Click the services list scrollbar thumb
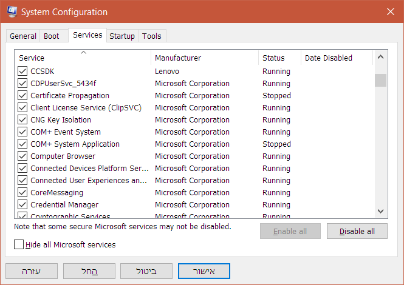Screen dimensions: 404x285 click(x=380, y=80)
